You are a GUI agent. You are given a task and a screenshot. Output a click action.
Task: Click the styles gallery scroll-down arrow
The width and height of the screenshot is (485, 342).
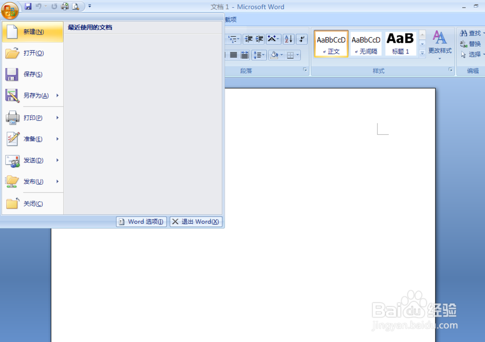tap(422, 44)
